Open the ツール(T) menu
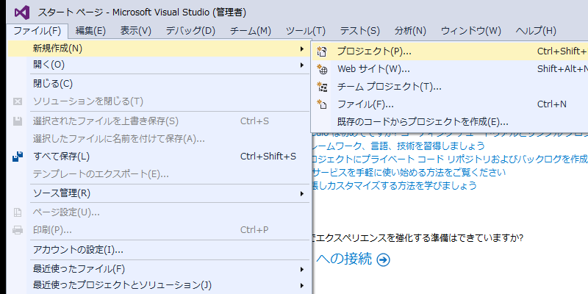Image resolution: width=588 pixels, height=294 pixels. pyautogui.click(x=305, y=31)
